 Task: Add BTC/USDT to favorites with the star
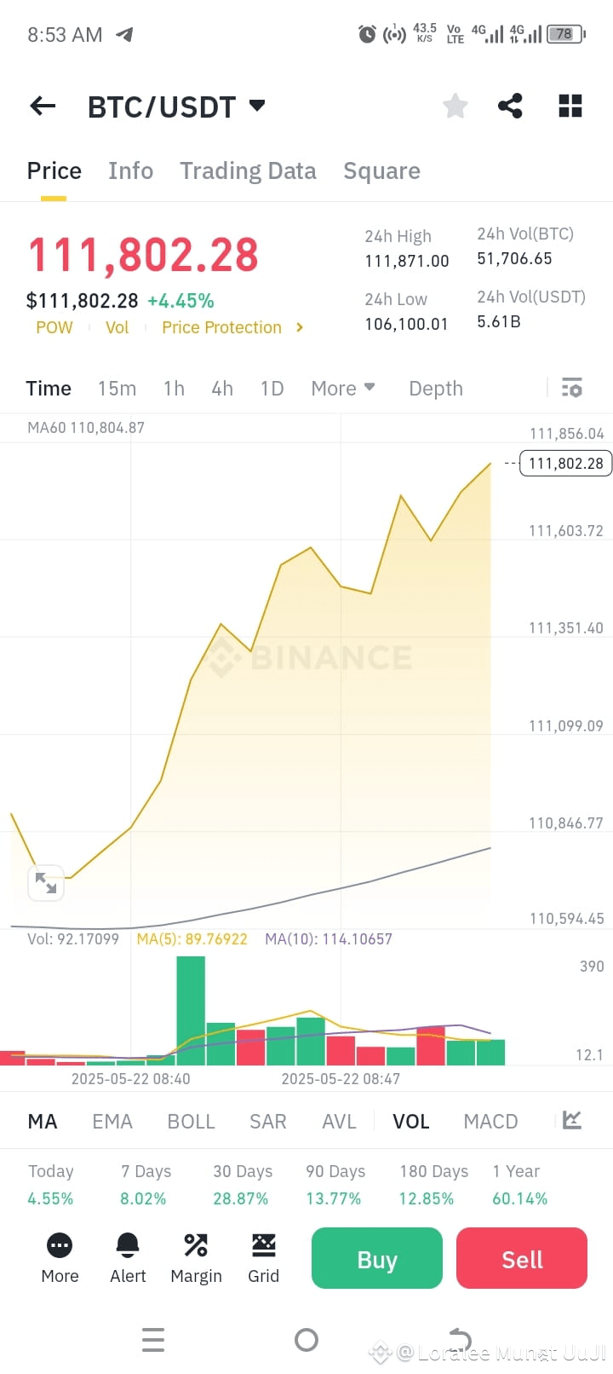click(455, 107)
